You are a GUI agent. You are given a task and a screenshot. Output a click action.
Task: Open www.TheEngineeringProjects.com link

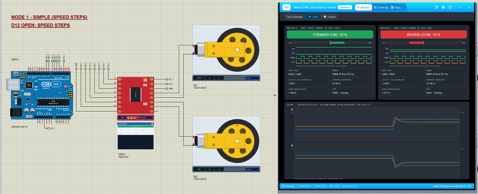click(x=452, y=186)
